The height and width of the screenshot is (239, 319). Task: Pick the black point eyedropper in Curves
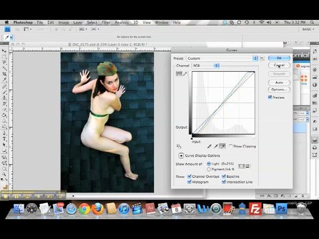pos(209,146)
